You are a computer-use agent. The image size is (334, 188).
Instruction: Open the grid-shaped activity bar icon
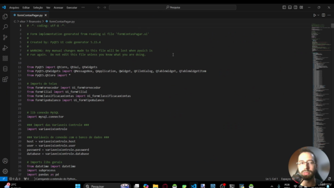point(5,58)
